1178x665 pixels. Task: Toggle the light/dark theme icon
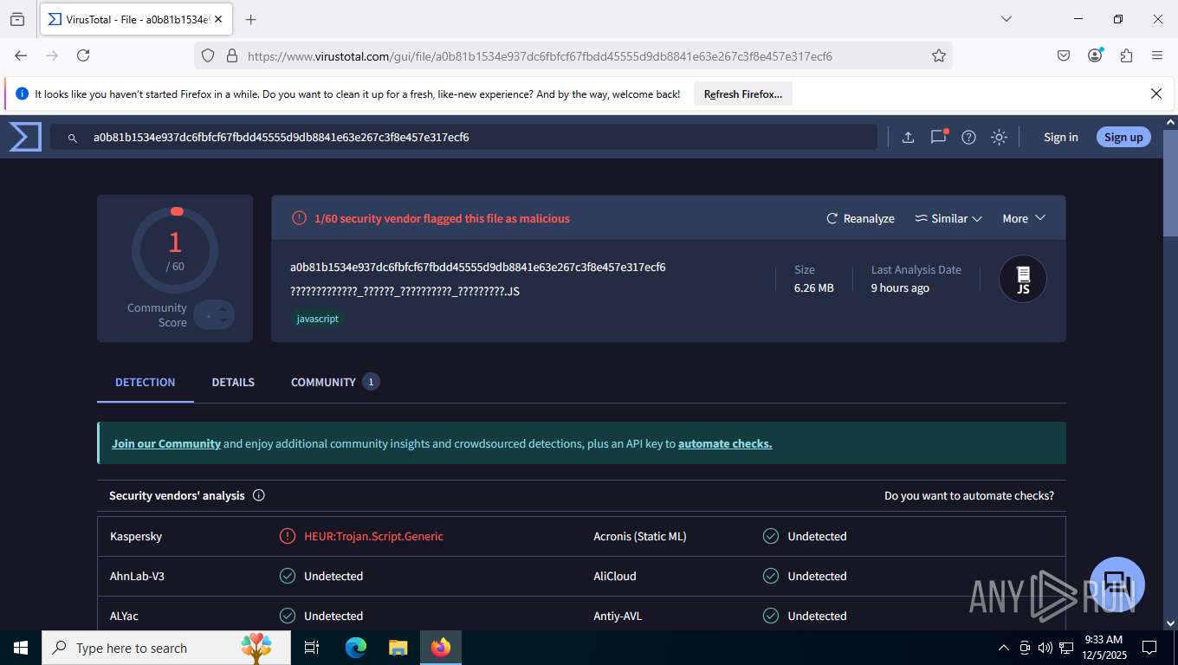click(x=1000, y=137)
